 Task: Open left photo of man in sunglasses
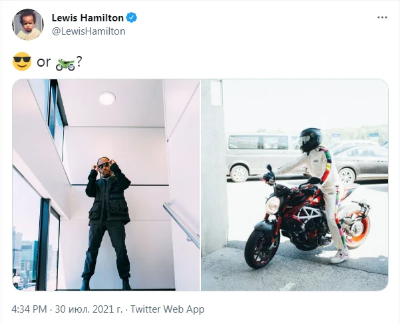coord(106,185)
